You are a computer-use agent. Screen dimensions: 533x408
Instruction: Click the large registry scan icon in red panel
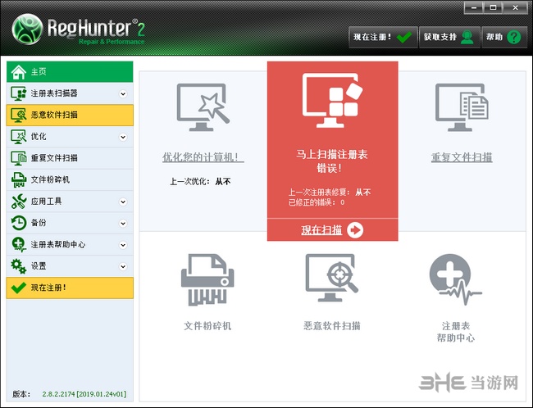click(332, 101)
